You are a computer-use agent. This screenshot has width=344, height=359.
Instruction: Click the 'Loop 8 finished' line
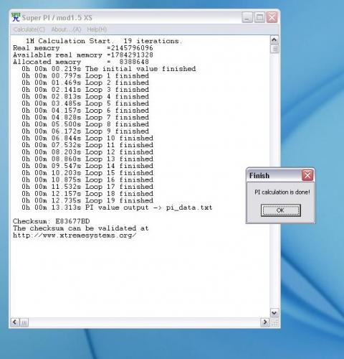[85, 124]
